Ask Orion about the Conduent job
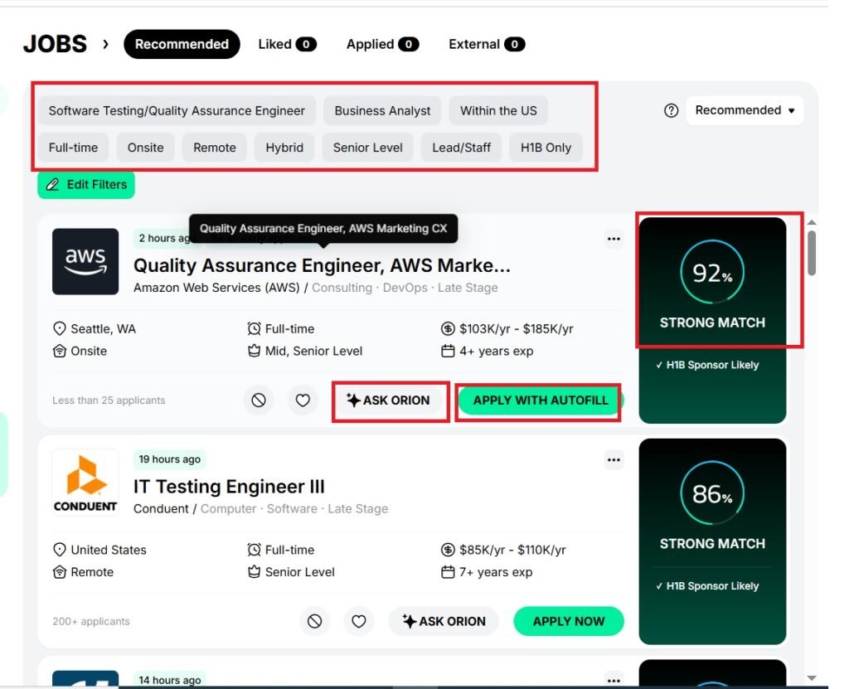The image size is (849, 689). pyautogui.click(x=444, y=621)
